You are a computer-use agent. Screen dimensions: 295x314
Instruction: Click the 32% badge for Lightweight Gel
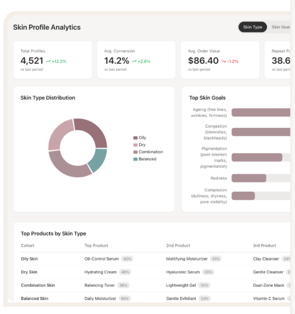click(204, 285)
